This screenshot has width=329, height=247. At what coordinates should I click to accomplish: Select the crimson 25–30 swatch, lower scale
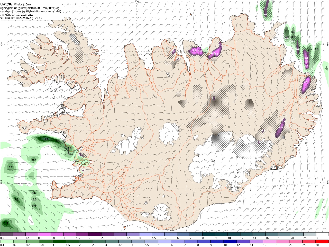(x=309, y=241)
